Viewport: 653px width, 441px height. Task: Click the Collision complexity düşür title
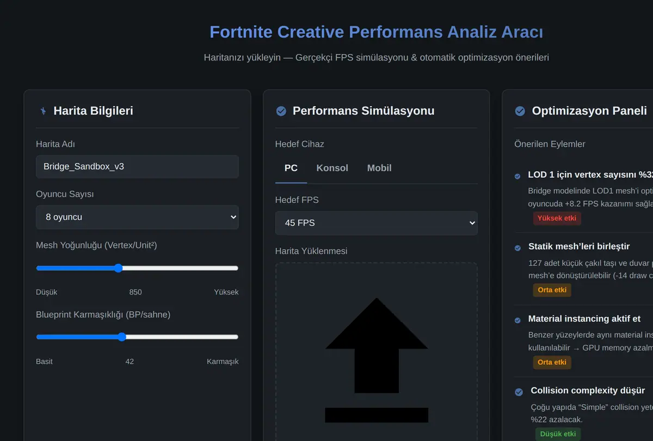coord(588,390)
